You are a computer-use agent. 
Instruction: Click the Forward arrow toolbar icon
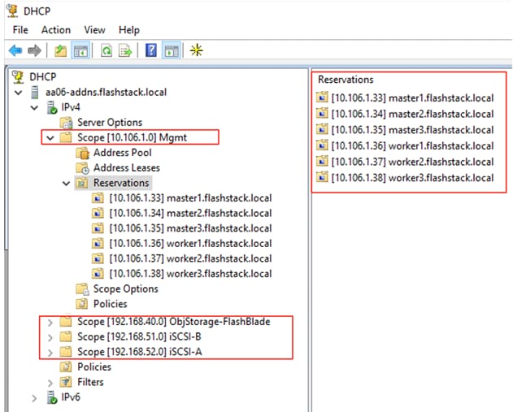tap(34, 50)
